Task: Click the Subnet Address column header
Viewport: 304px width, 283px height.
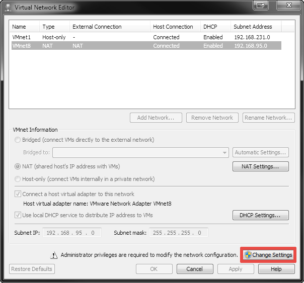Action: pyautogui.click(x=256, y=27)
